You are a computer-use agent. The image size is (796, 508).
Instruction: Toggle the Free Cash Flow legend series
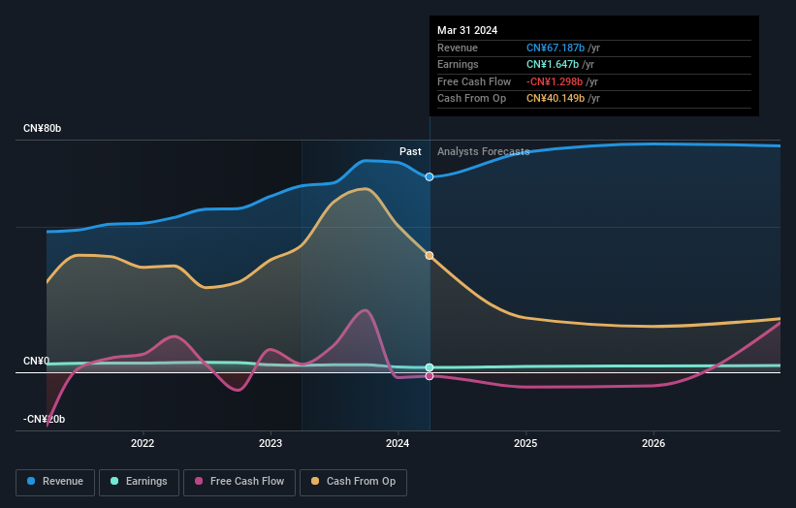click(x=239, y=482)
